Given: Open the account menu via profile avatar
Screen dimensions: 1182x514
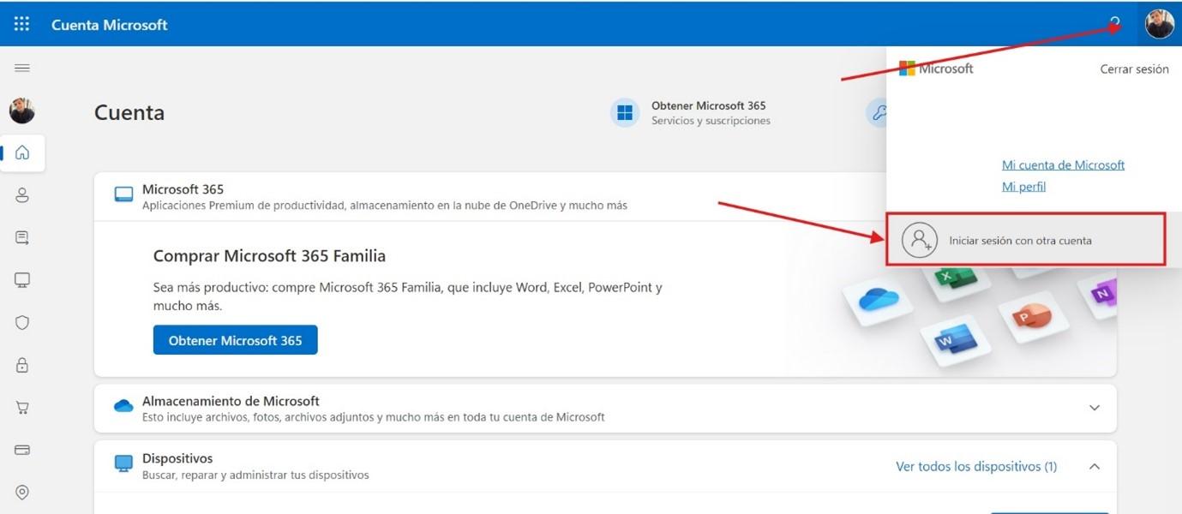Looking at the screenshot, I should pos(1159,23).
